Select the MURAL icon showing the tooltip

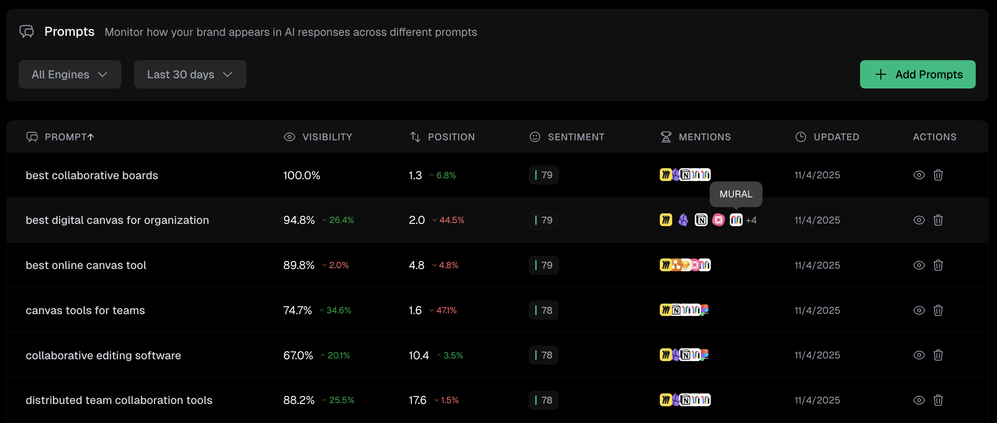(x=736, y=220)
